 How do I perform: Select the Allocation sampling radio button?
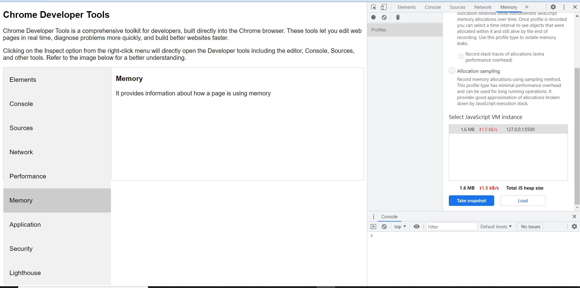coord(452,71)
